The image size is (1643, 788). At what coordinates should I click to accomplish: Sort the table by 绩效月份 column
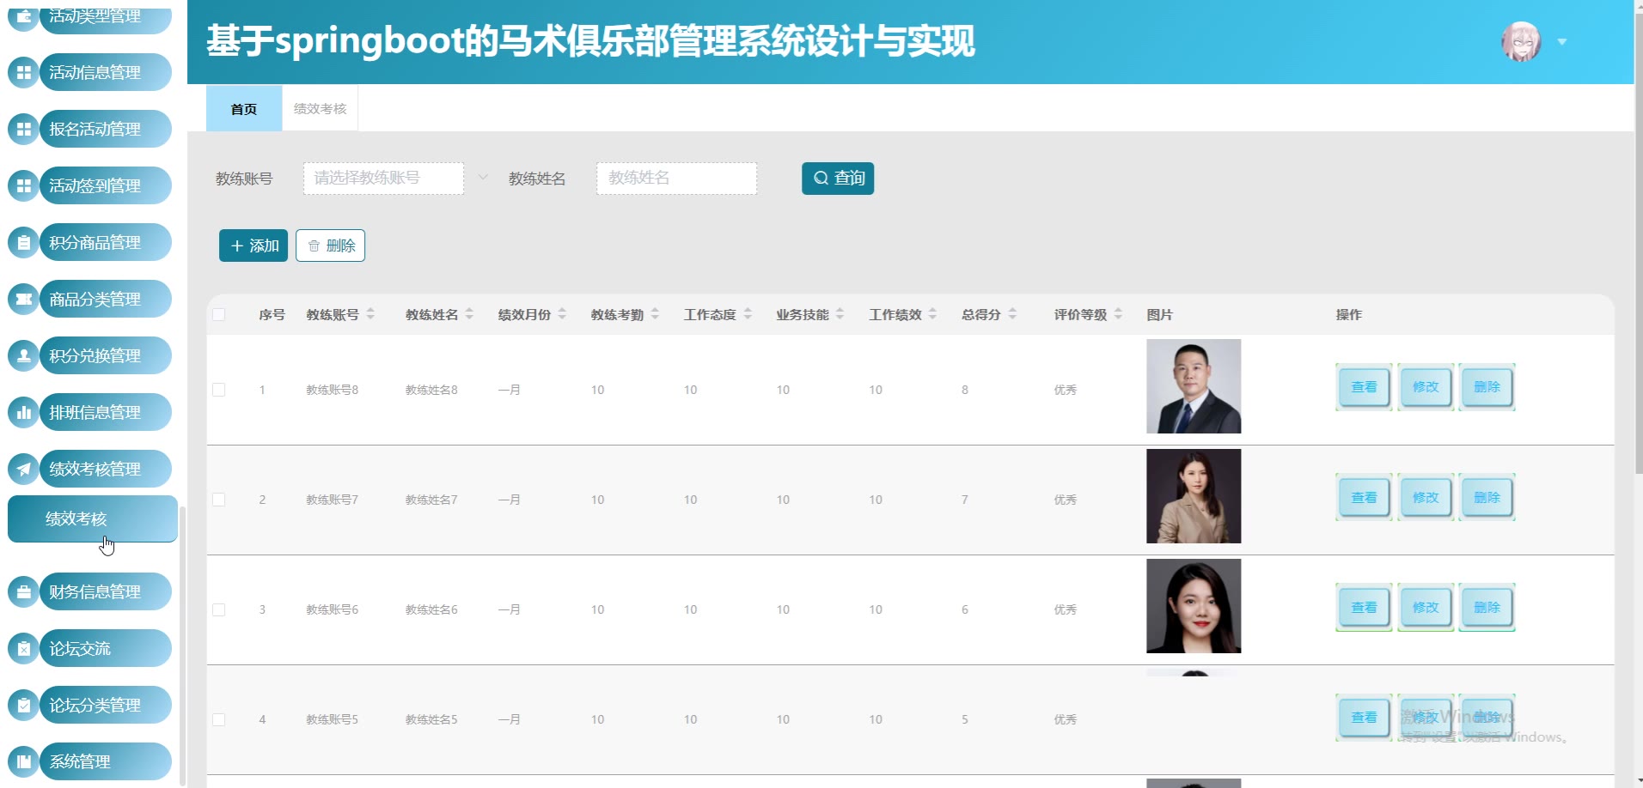point(562,314)
